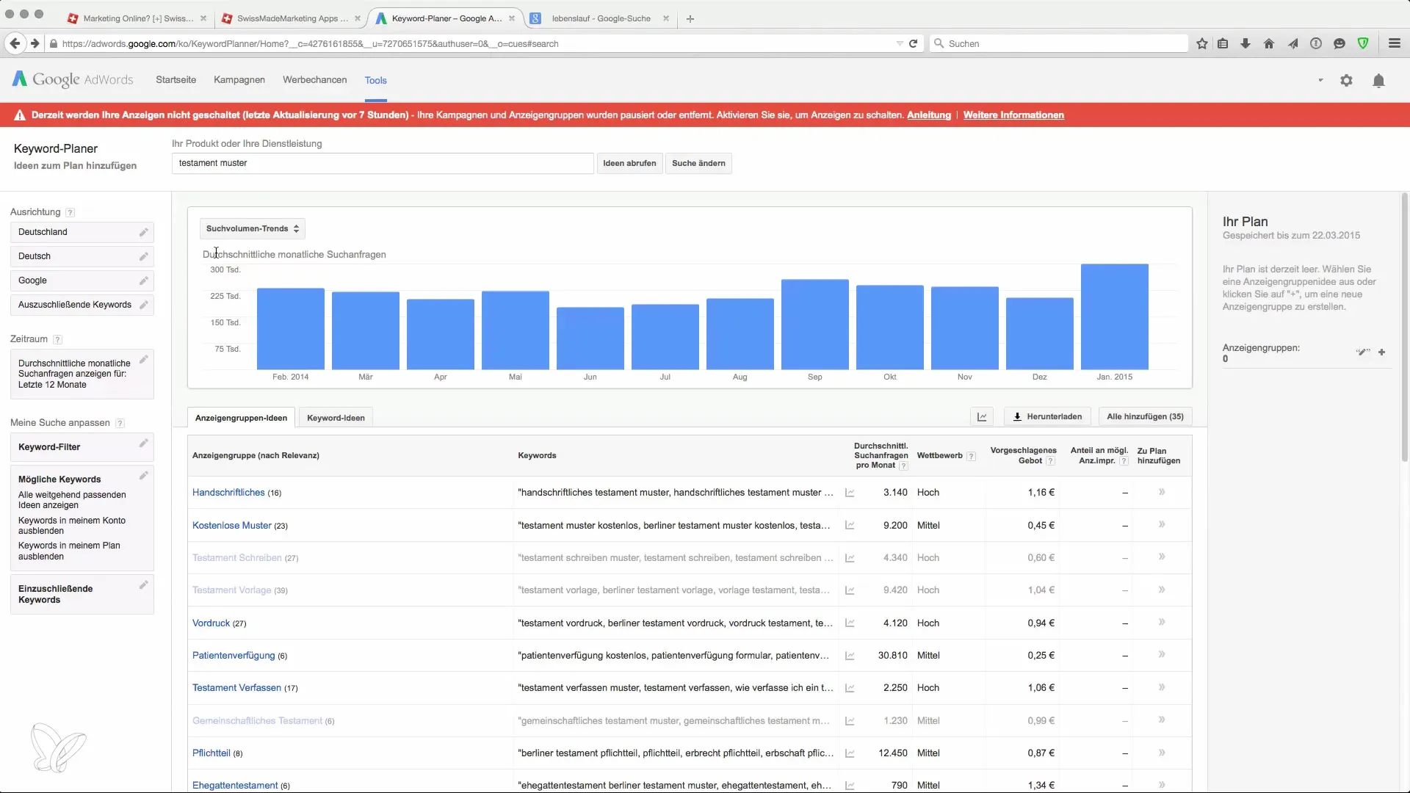Open Patientenverfügung ad group link
Viewport: 1410px width, 793px height.
point(234,656)
